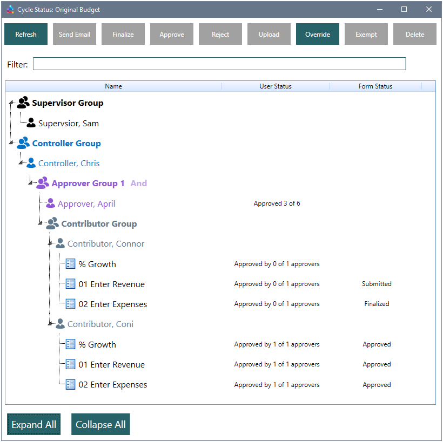Collapse the Contributor, Coni tree node
Viewport: 443px width, 442px height.
(51, 325)
